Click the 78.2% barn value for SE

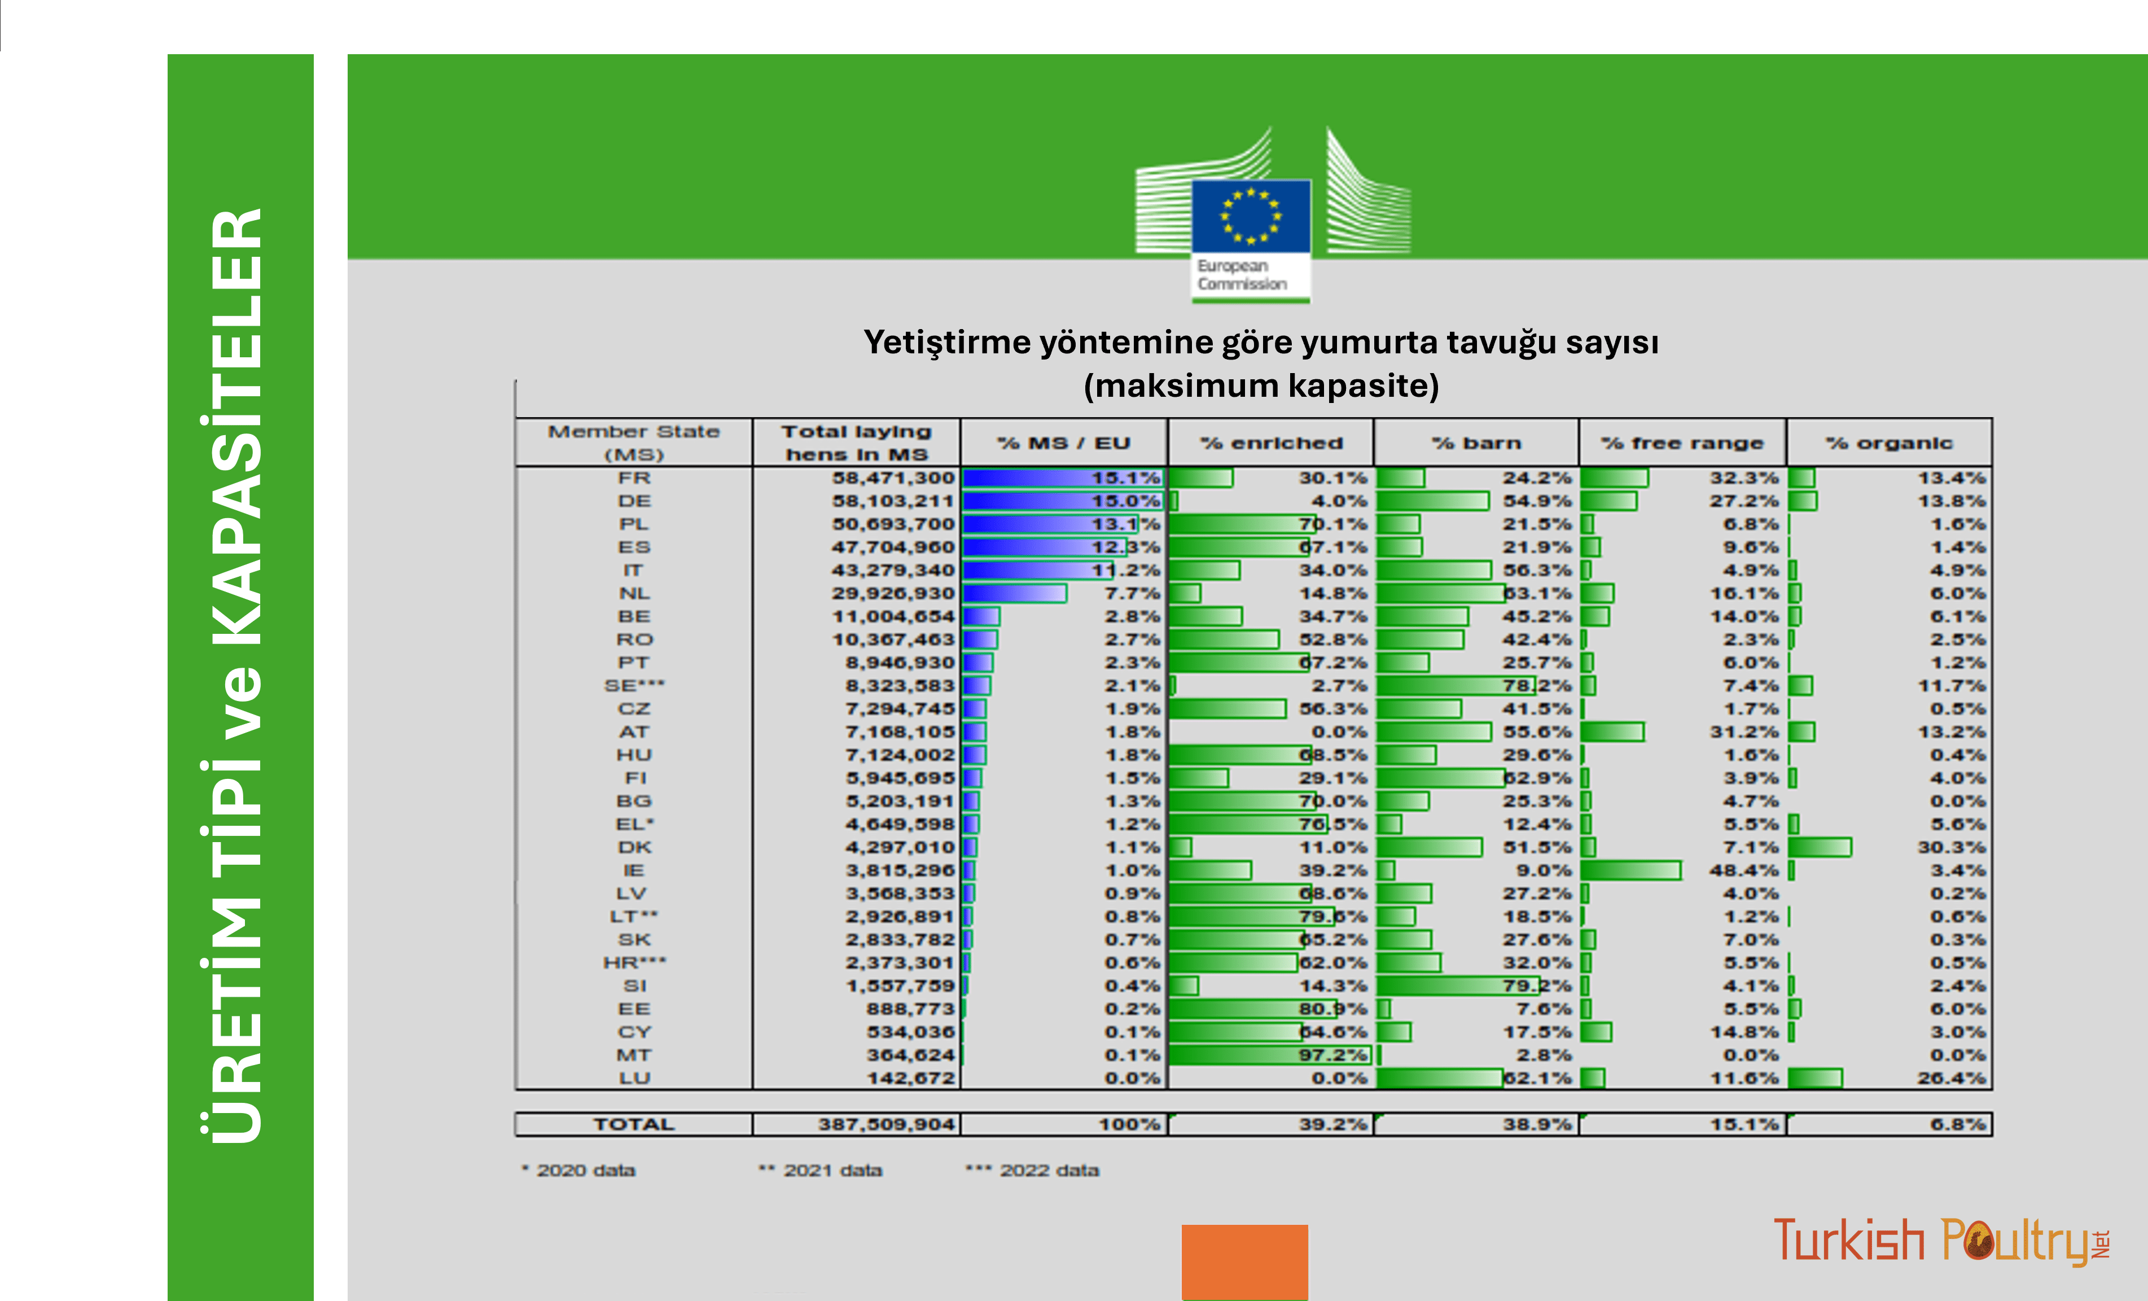click(x=1537, y=685)
